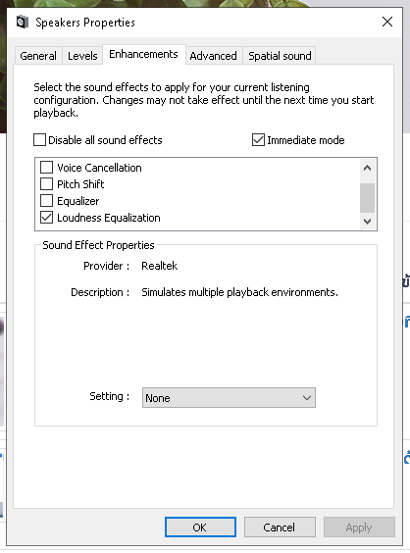The height and width of the screenshot is (553, 410).
Task: Enable the Pitch Shift effect
Action: point(46,183)
